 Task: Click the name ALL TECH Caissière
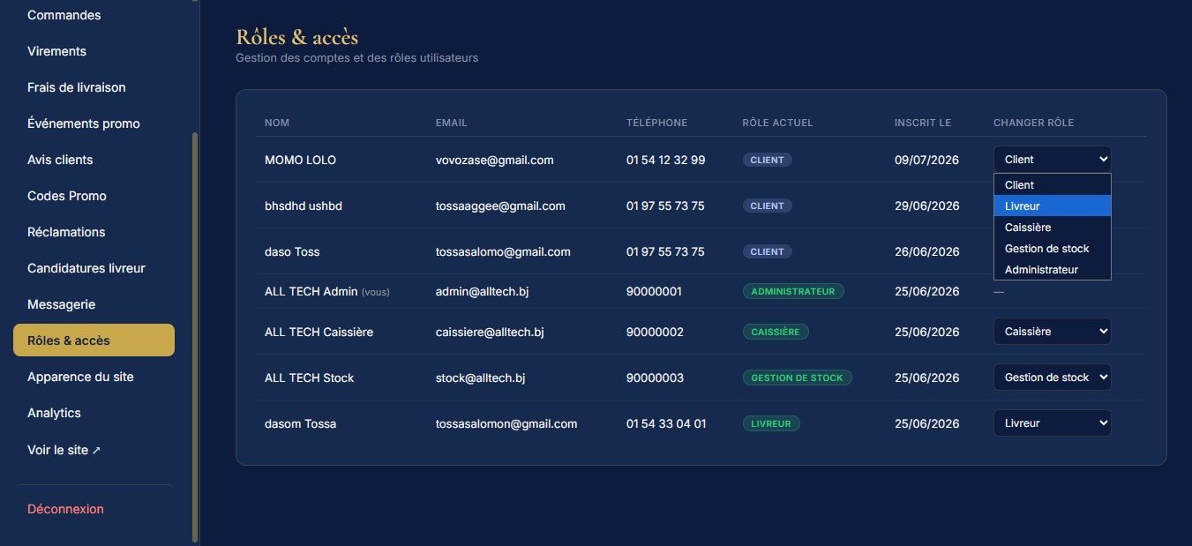click(319, 332)
